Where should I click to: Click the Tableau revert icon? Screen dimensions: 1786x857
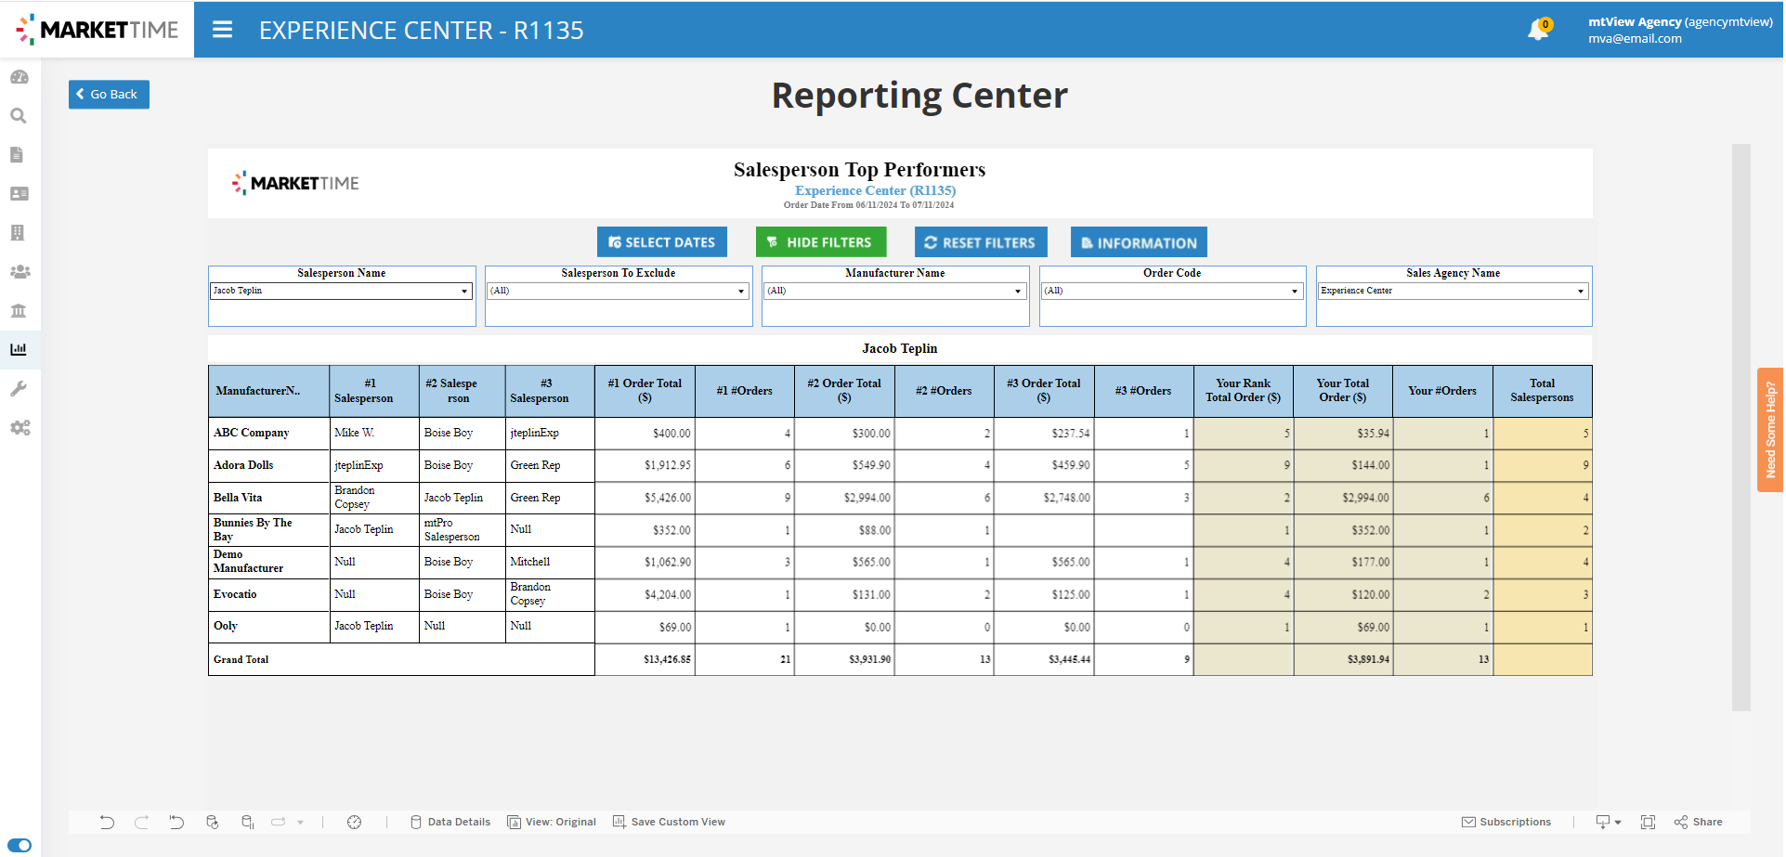[176, 822]
